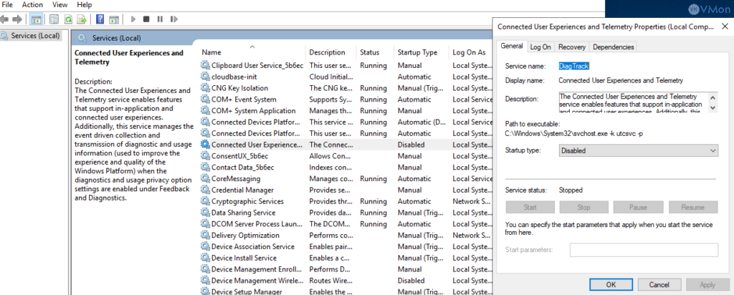Open the Action menu
The width and height of the screenshot is (734, 295).
pyautogui.click(x=32, y=4)
